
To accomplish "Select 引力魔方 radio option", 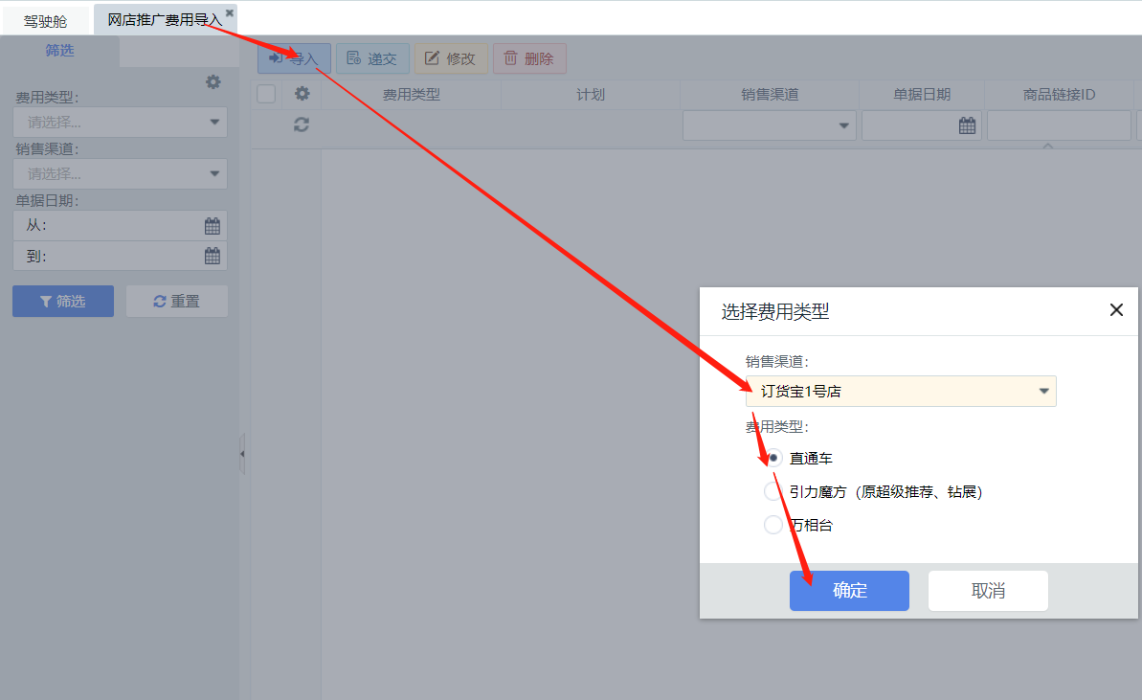I will [x=773, y=492].
